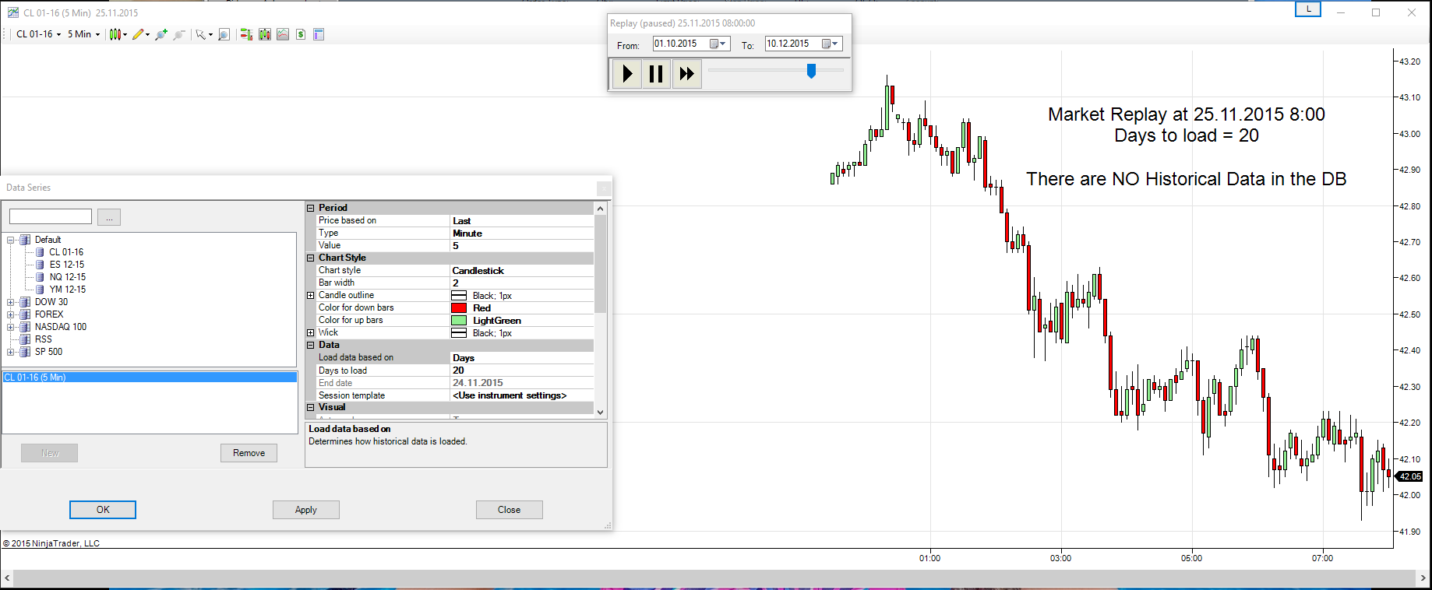Viewport: 1432px width, 590px height.
Task: Click the property grid scroll down arrow
Action: click(600, 412)
